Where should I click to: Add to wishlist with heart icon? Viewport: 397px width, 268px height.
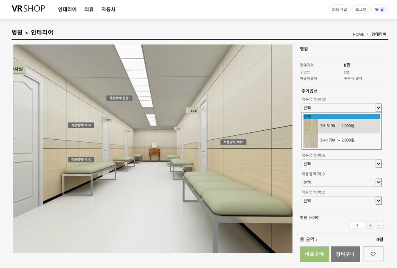point(373,254)
